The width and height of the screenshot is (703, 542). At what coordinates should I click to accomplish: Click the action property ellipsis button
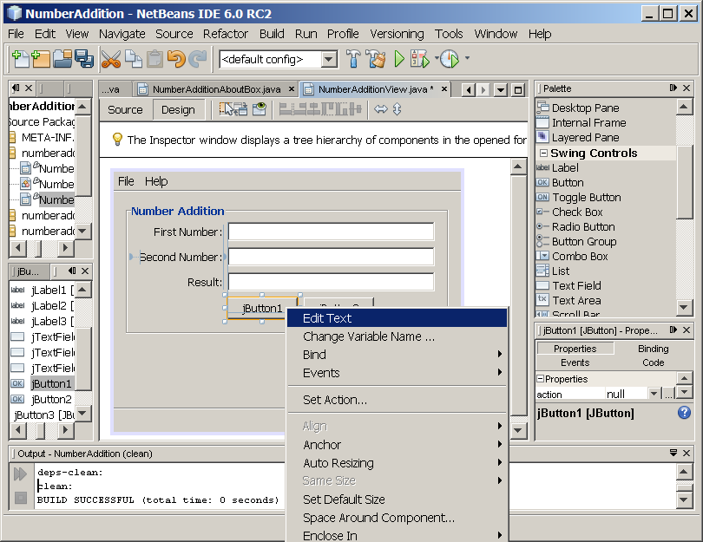click(x=668, y=394)
